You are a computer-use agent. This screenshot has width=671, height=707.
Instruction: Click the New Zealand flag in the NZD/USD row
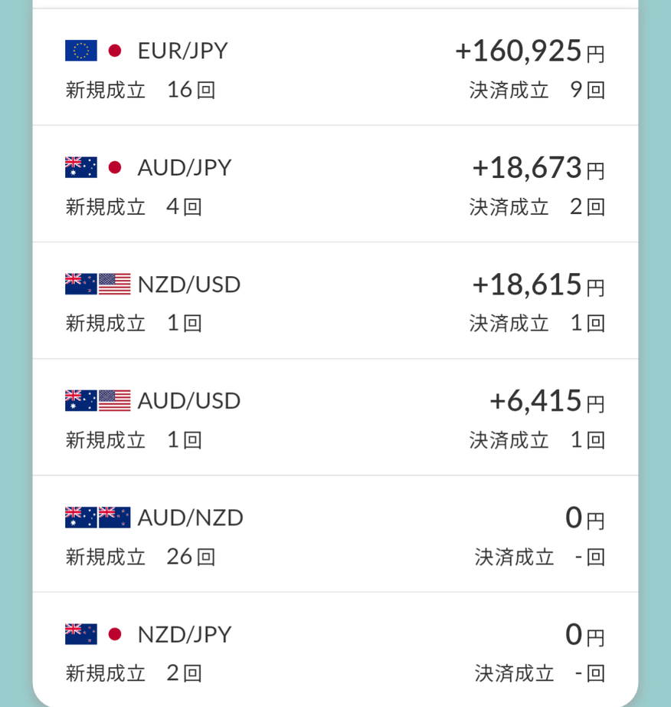click(x=81, y=284)
